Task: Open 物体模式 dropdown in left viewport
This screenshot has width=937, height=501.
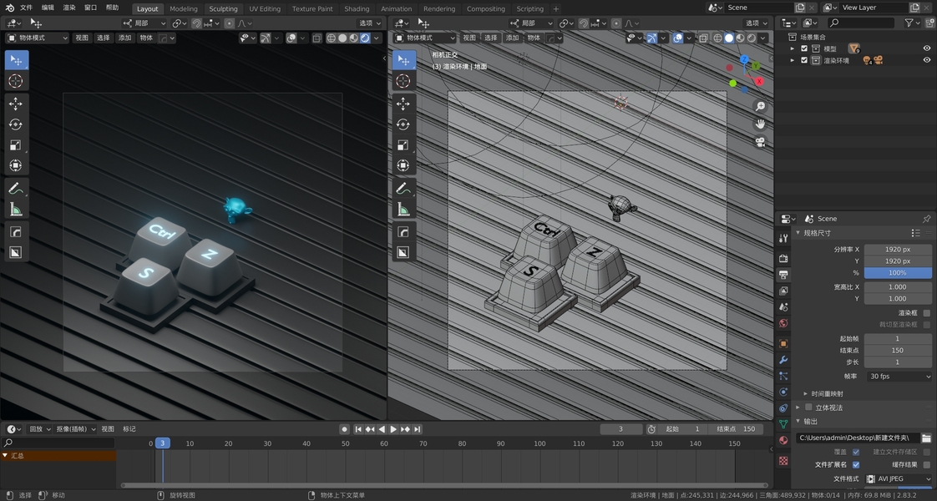Action: tap(37, 38)
